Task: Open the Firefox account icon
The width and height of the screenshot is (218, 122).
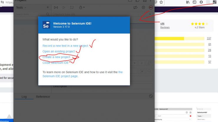Action: click(x=201, y=2)
